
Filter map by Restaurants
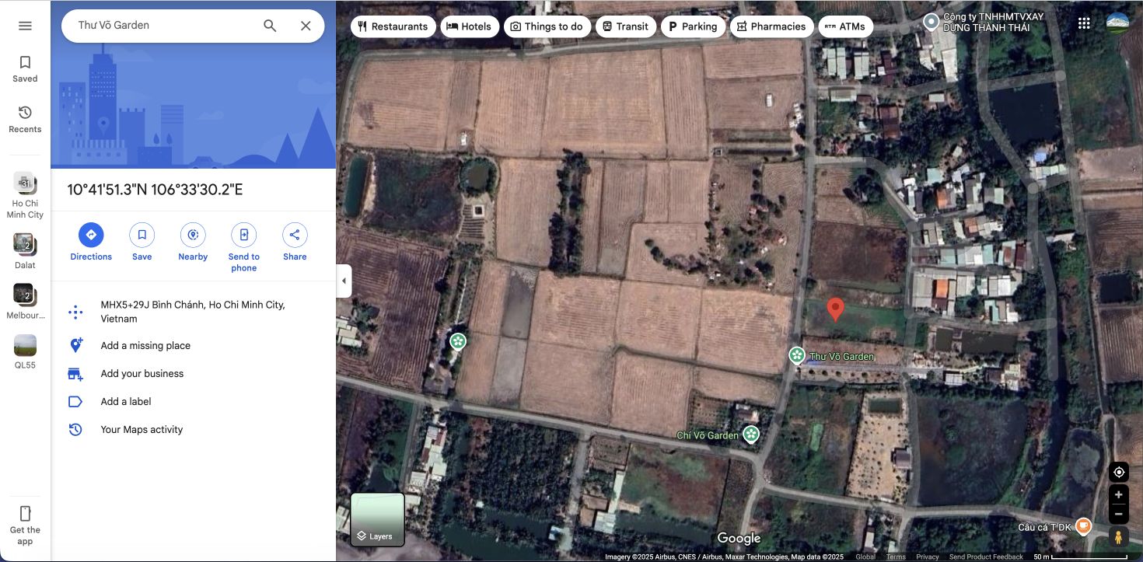[x=392, y=26]
